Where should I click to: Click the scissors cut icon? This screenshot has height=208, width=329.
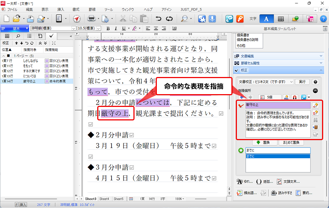(x=123, y=18)
